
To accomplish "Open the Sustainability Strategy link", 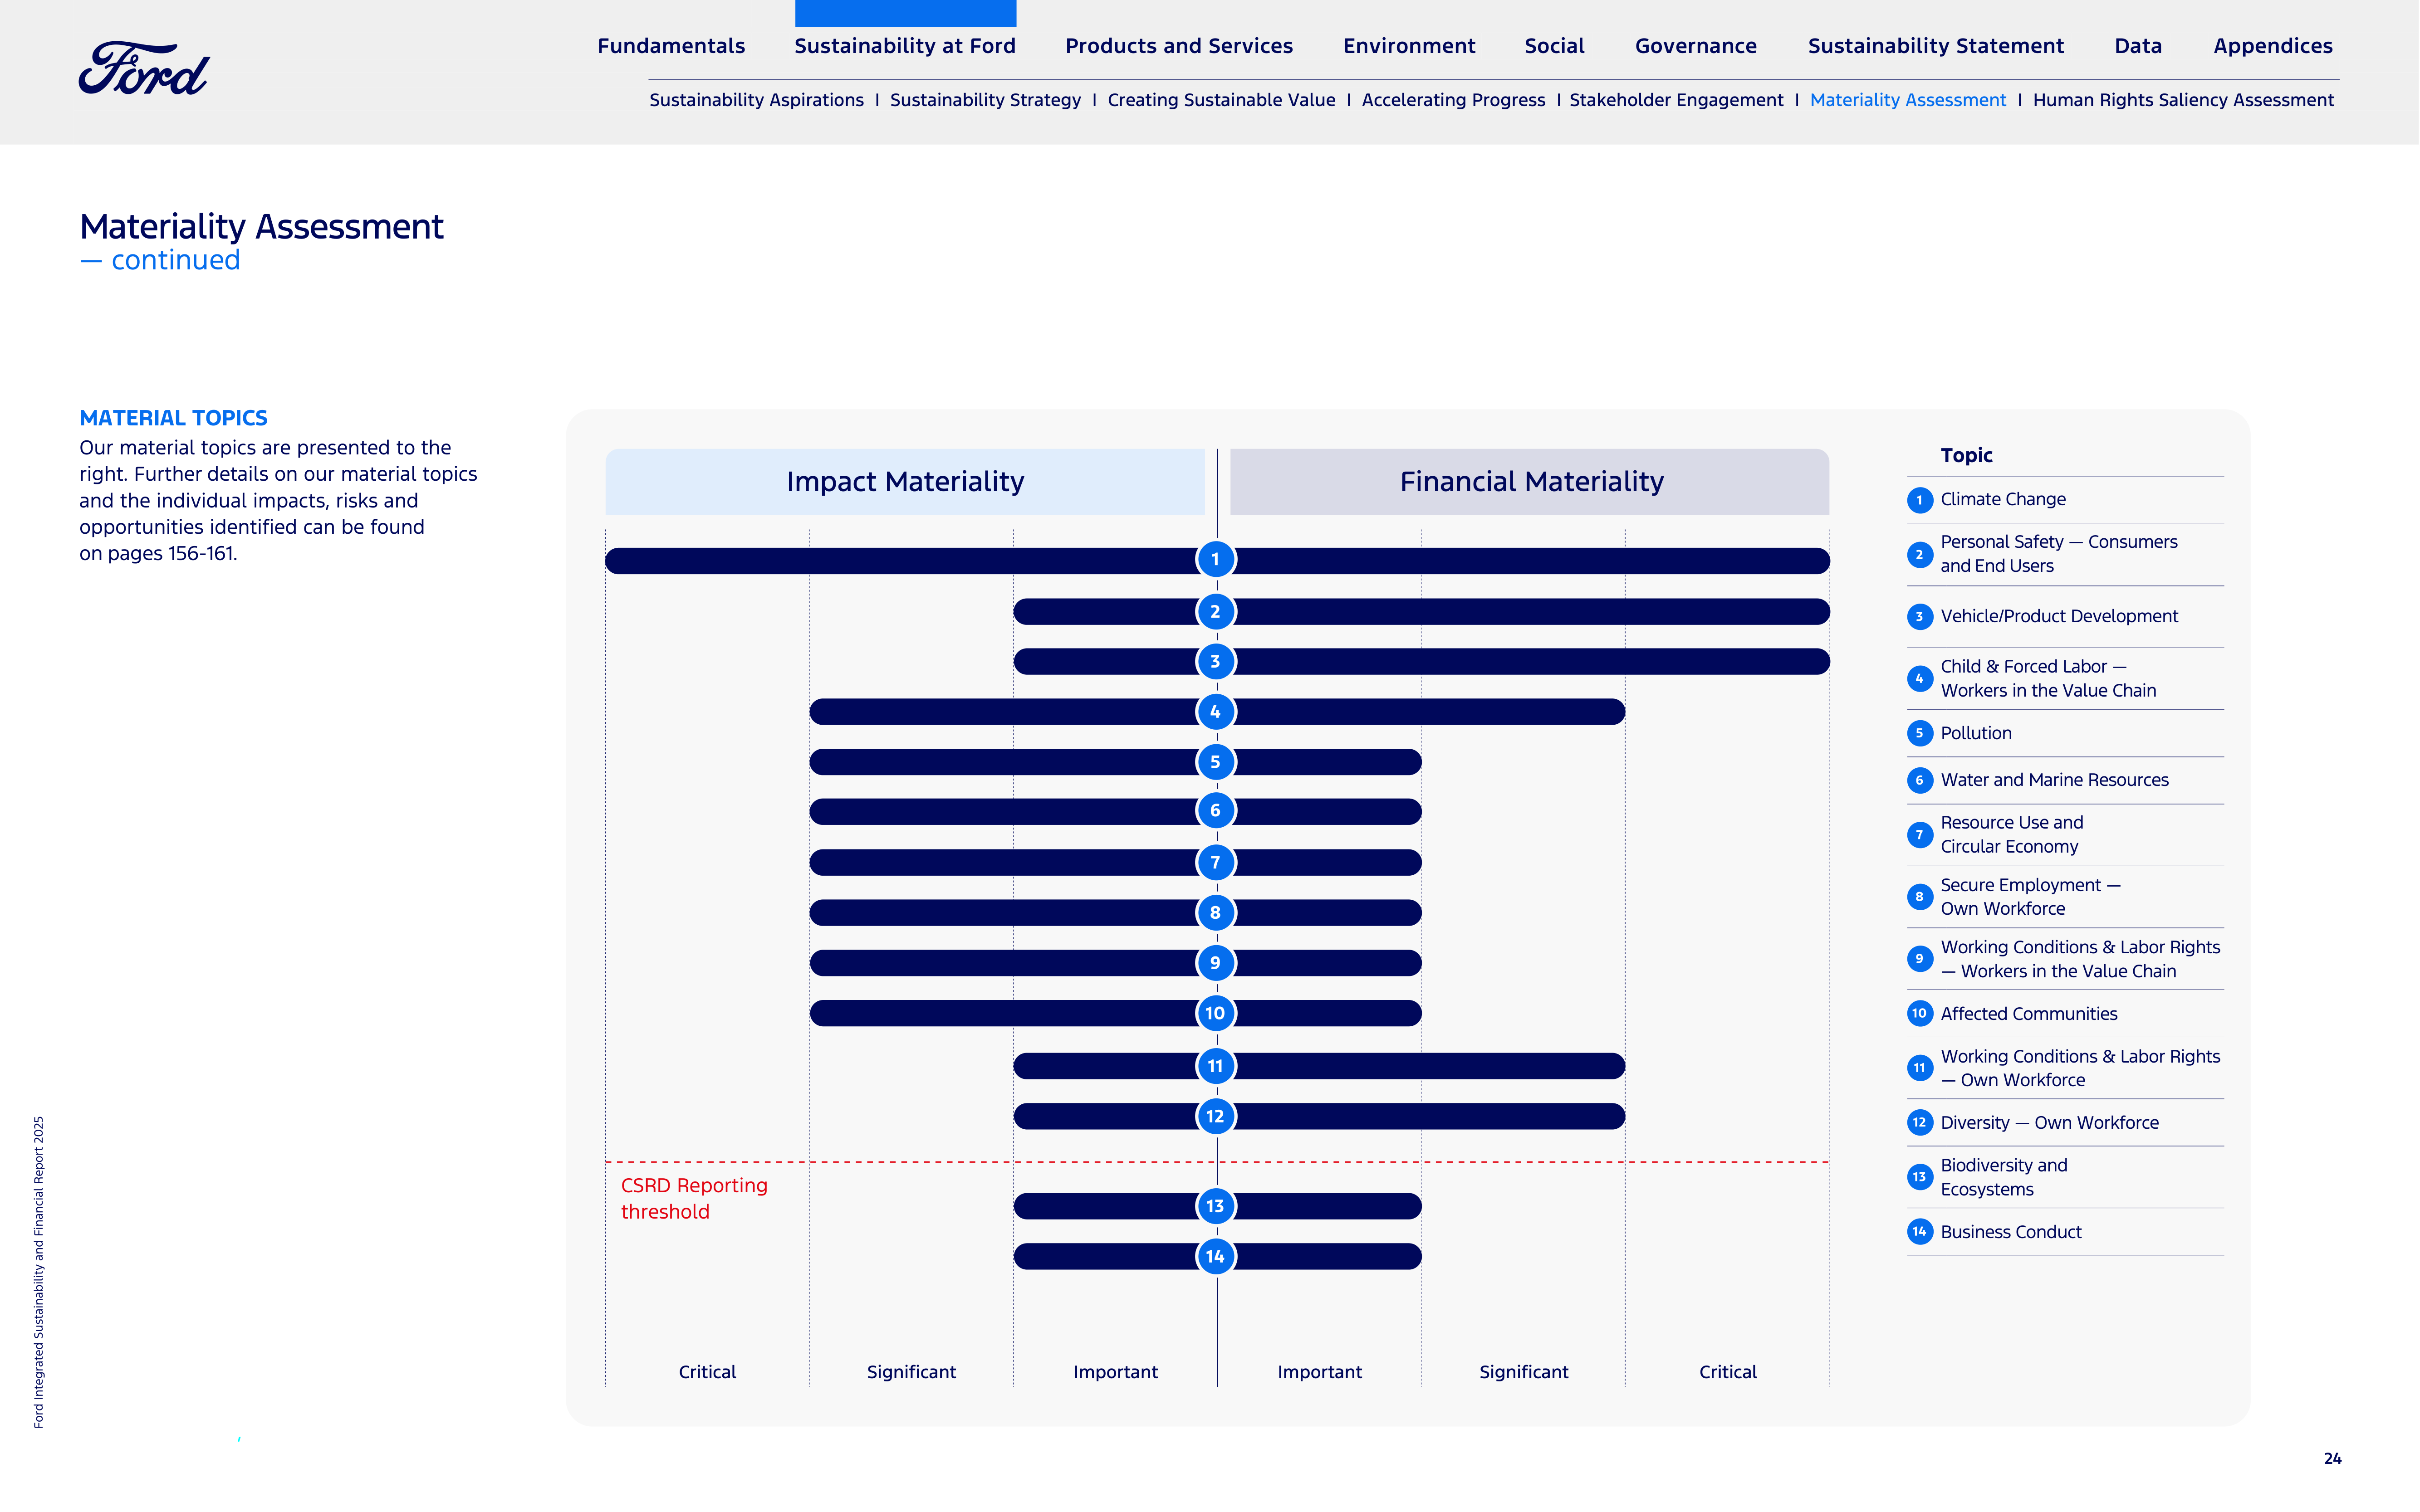I will [x=985, y=100].
